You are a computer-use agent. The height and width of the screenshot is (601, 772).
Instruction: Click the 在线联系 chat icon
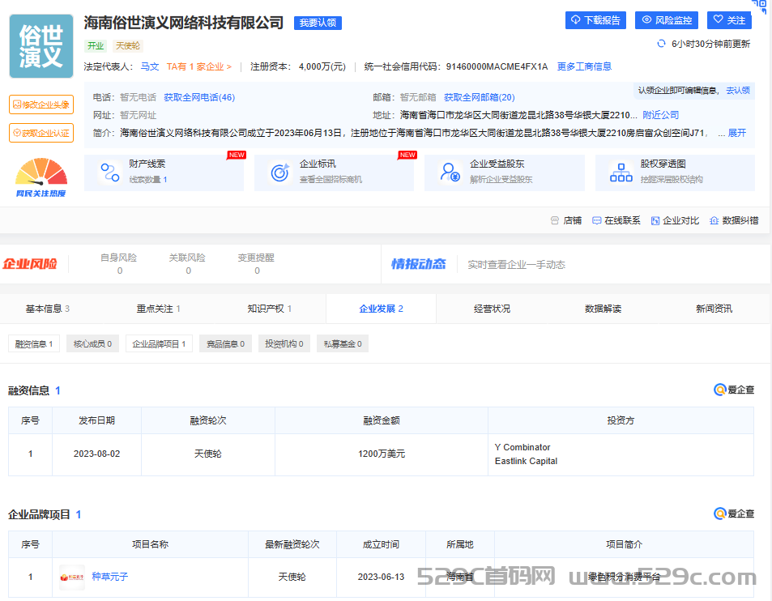pyautogui.click(x=596, y=220)
